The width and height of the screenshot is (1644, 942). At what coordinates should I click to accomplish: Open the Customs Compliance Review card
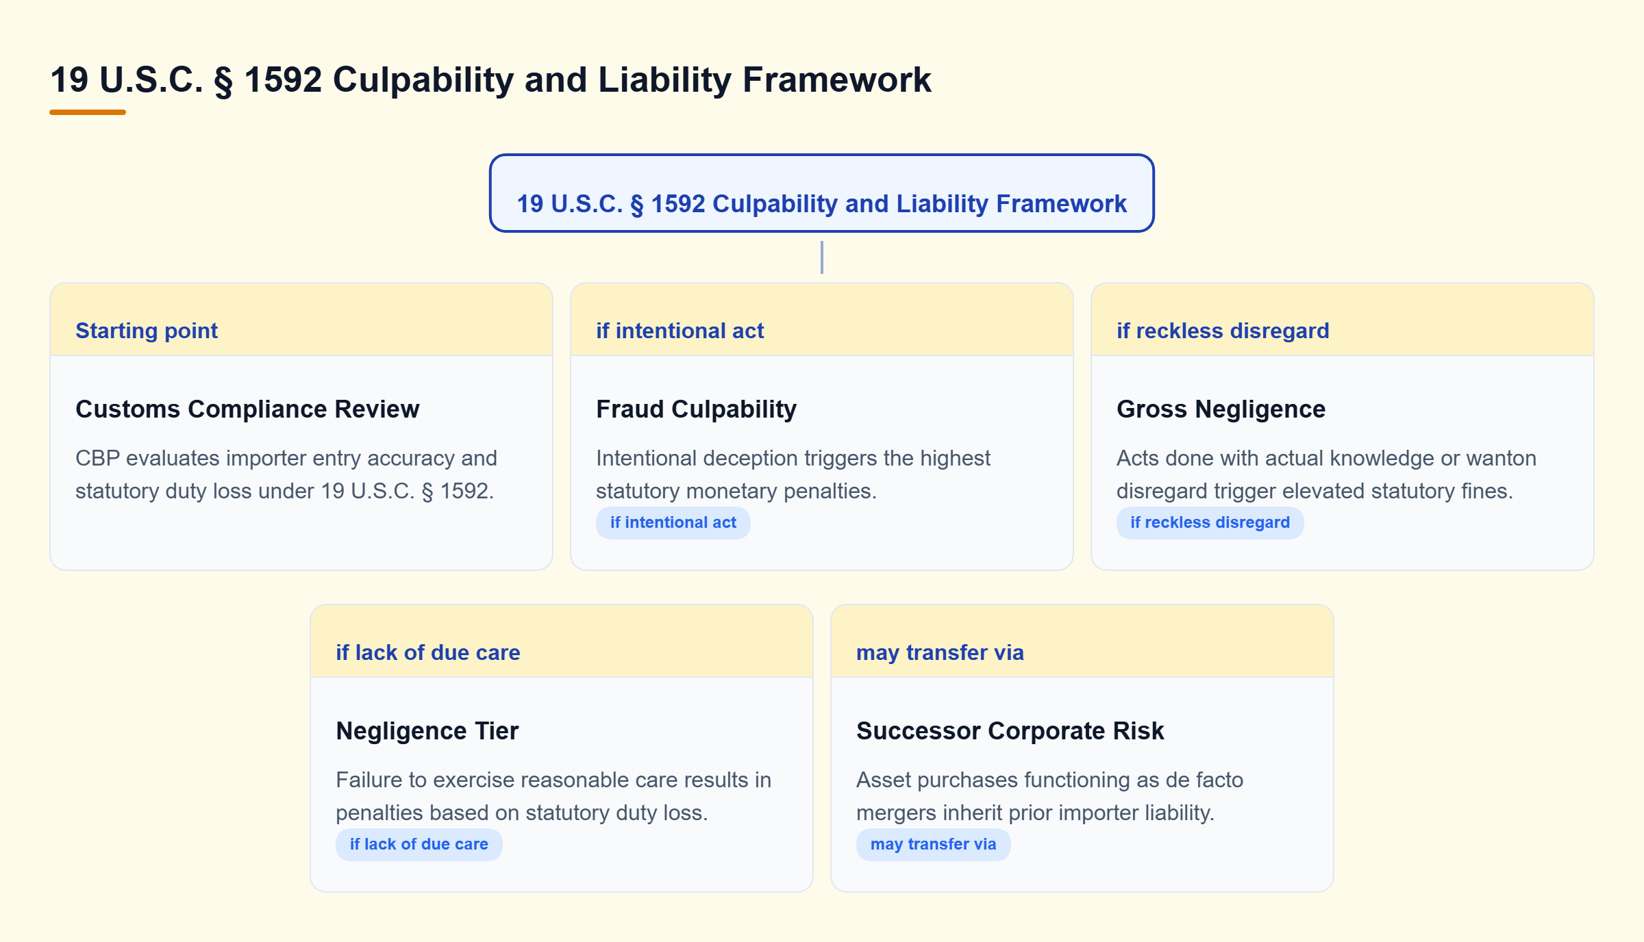click(301, 426)
